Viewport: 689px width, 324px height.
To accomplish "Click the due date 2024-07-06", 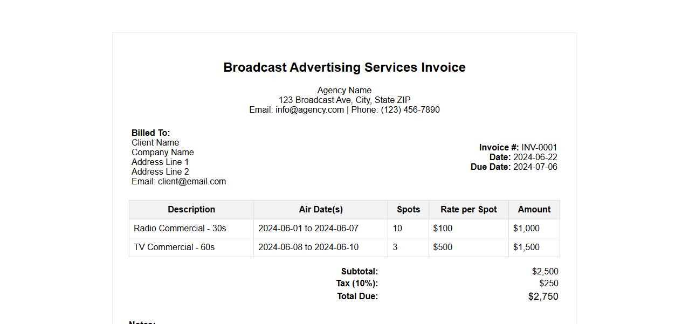I will [535, 167].
